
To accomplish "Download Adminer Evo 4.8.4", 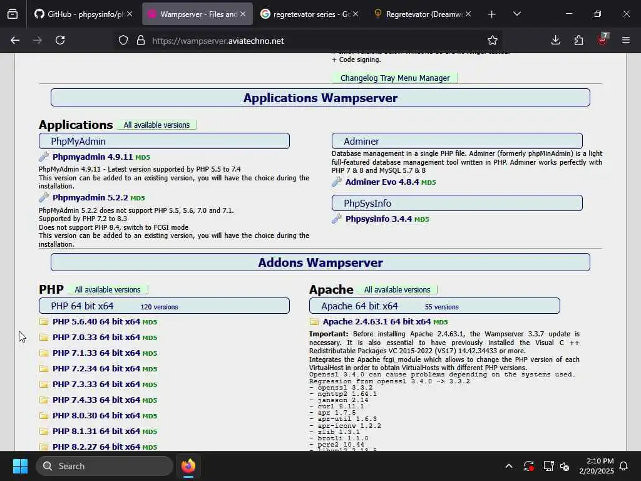I will click(382, 182).
